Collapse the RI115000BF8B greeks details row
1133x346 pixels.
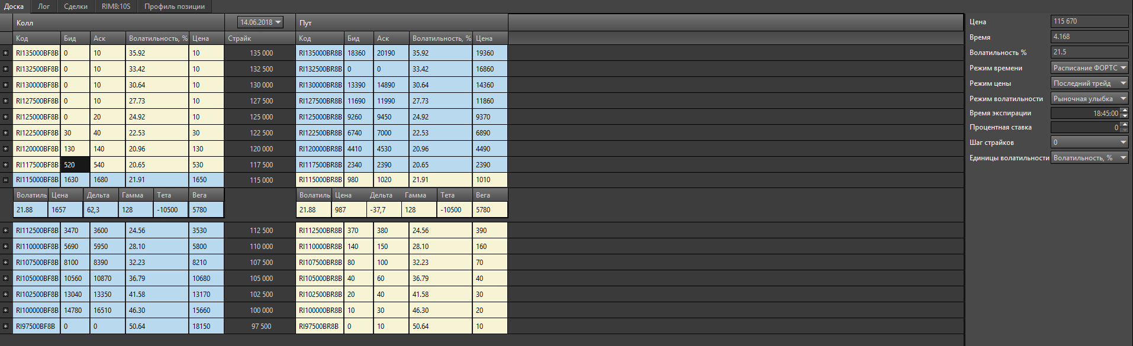(x=5, y=180)
